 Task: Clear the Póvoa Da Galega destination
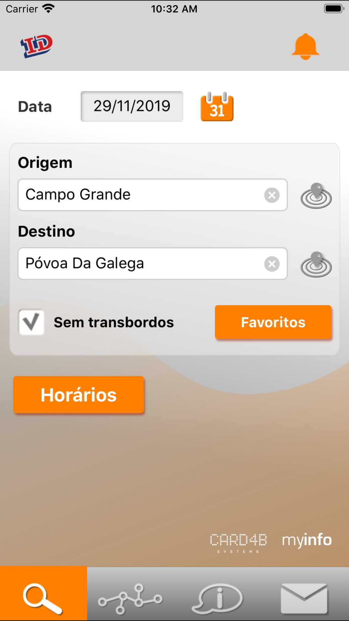click(272, 264)
